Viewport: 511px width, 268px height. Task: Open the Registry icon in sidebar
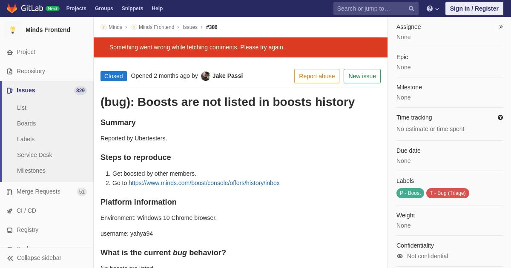coord(10,230)
